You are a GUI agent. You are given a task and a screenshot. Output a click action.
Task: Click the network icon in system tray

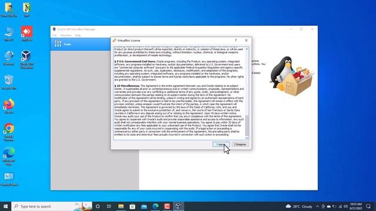pos(340,206)
